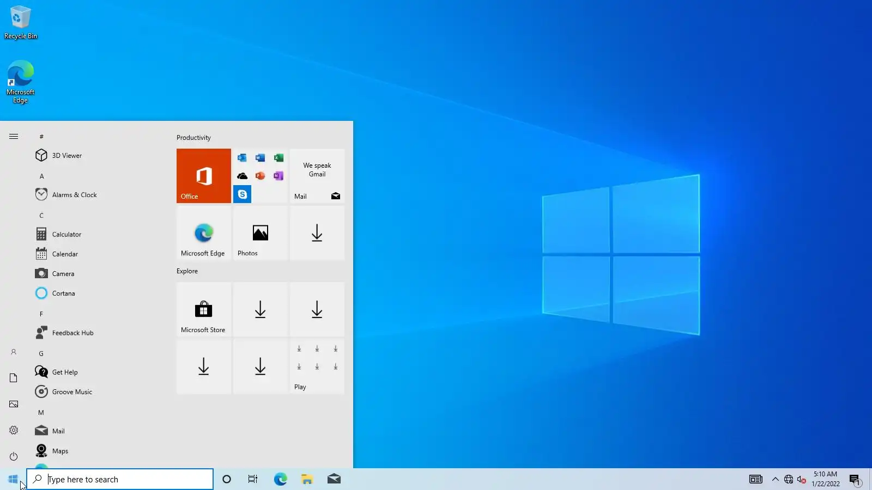872x490 pixels.
Task: Open the user account menu in Start
Action: [x=14, y=352]
